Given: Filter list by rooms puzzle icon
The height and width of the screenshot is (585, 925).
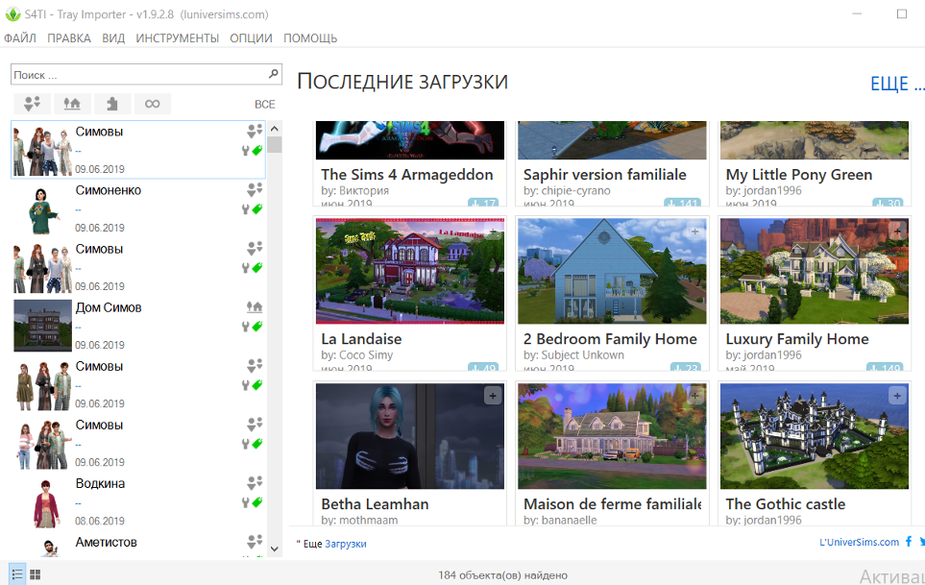Looking at the screenshot, I should (112, 104).
